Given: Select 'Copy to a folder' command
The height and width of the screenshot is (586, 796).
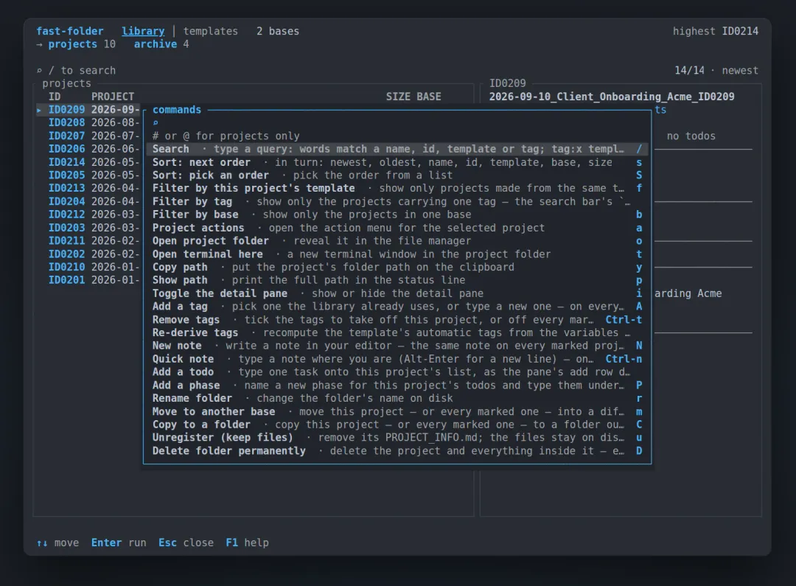Looking at the screenshot, I should click(x=397, y=425).
